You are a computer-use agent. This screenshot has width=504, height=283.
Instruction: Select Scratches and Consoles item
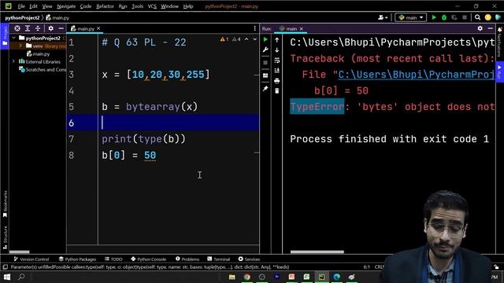pos(43,69)
